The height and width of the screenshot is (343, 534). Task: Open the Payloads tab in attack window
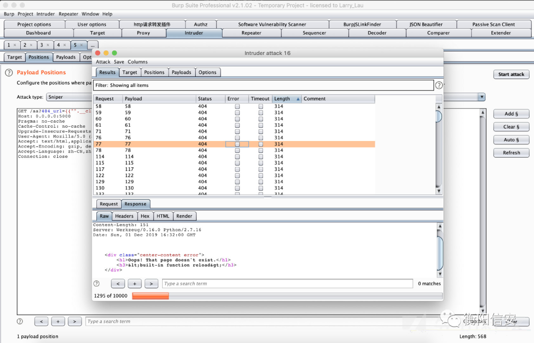[181, 72]
